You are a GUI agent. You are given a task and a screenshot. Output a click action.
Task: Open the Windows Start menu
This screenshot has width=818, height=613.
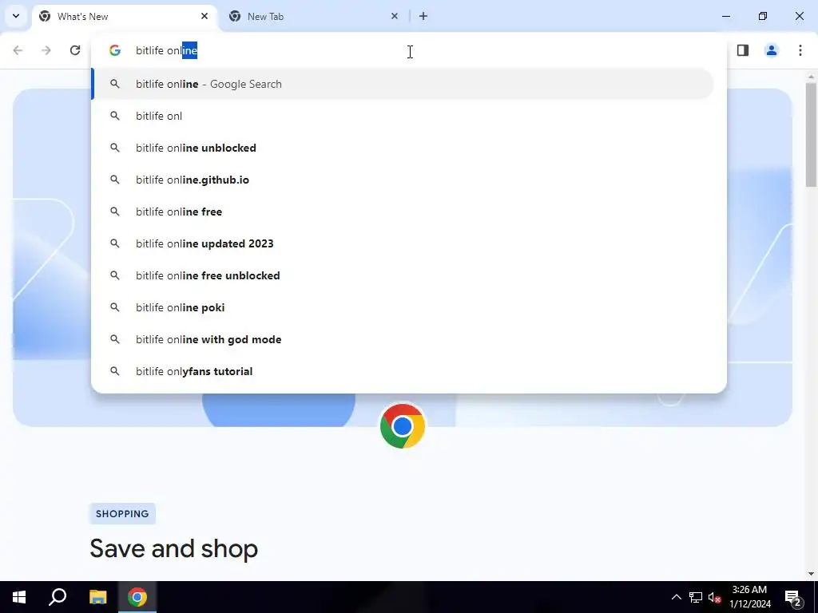click(19, 597)
